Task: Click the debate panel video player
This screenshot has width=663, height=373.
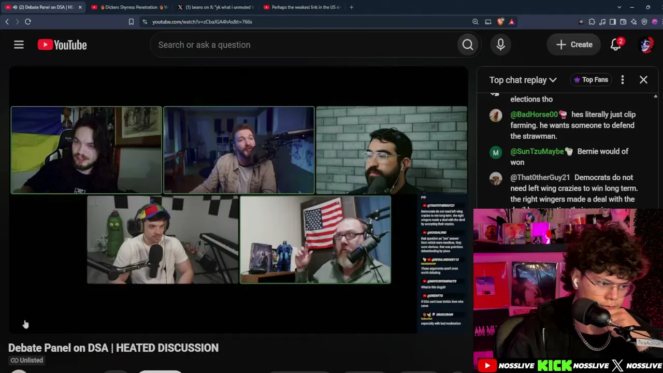Action: tap(238, 200)
